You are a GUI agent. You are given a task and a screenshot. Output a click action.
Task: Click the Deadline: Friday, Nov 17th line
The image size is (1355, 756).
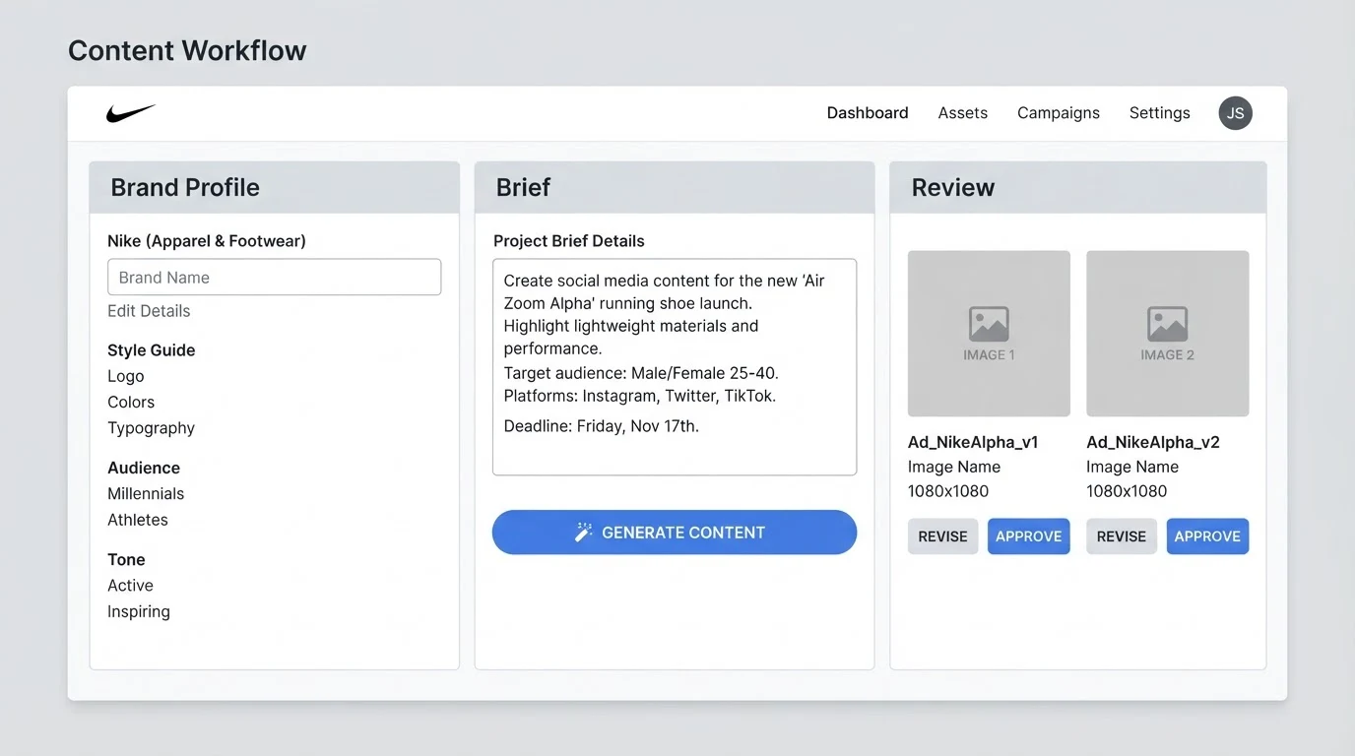pyautogui.click(x=602, y=426)
